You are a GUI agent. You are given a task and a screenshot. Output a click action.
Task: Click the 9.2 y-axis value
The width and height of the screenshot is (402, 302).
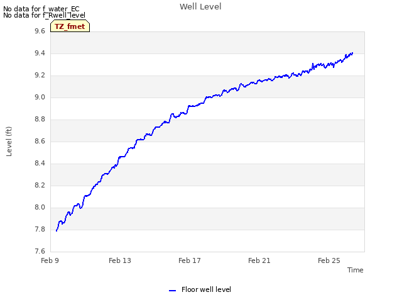[40, 75]
